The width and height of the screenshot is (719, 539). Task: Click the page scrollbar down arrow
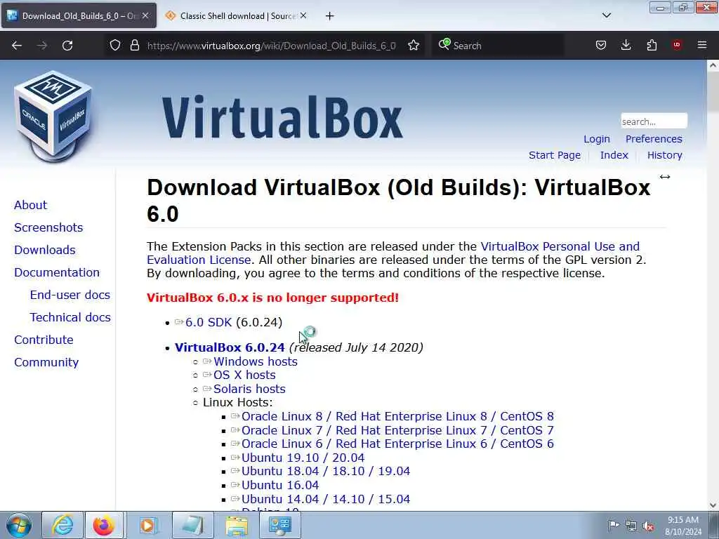tap(713, 505)
